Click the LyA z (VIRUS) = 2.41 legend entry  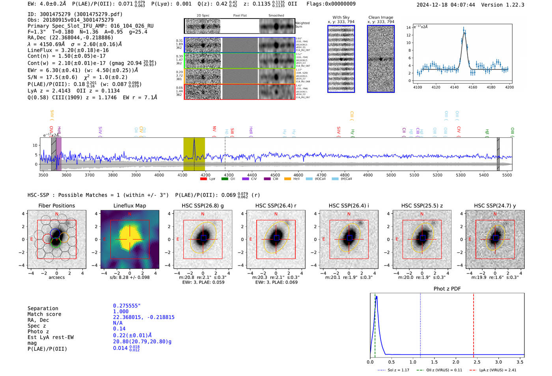pyautogui.click(x=492, y=370)
